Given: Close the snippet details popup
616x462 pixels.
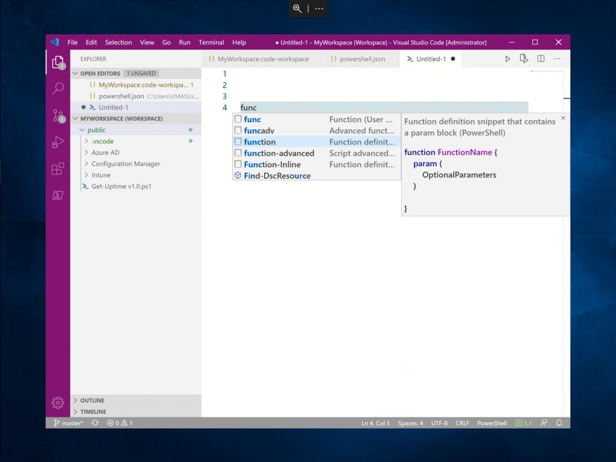Looking at the screenshot, I should coord(563,118).
